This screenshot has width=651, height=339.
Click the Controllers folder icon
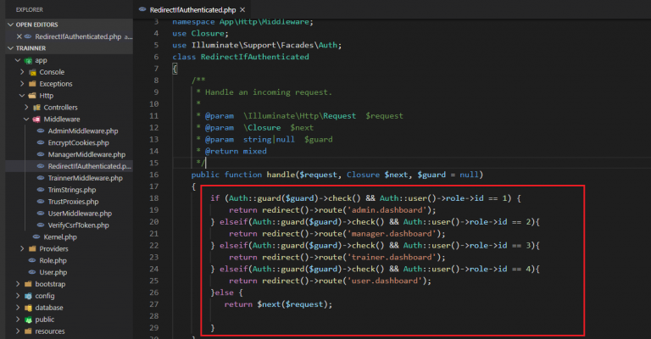tap(37, 108)
